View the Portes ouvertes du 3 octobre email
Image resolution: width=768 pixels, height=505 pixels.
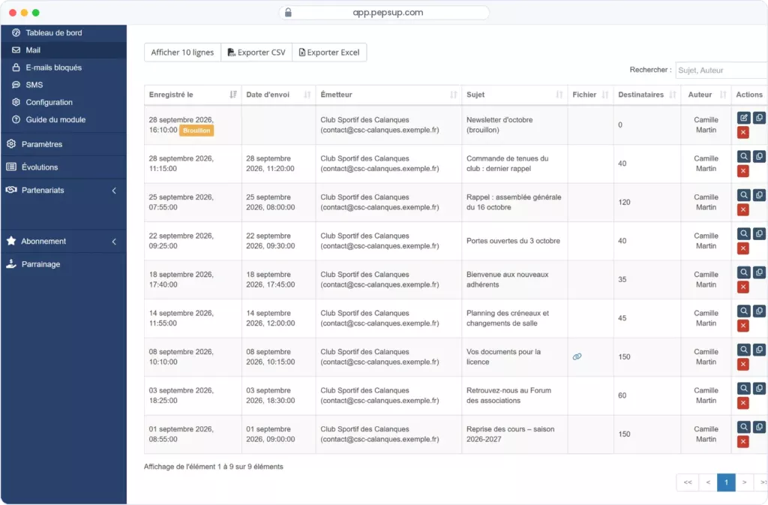[743, 233]
